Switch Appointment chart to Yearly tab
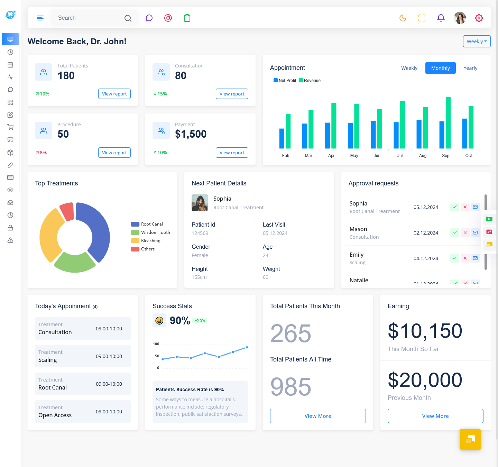 [x=470, y=68]
